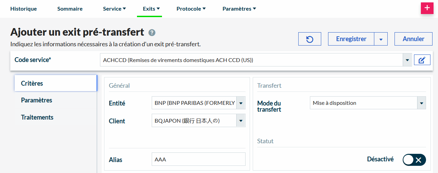This screenshot has width=438, height=173.
Task: Click the help question mark icon
Action: pos(152,33)
